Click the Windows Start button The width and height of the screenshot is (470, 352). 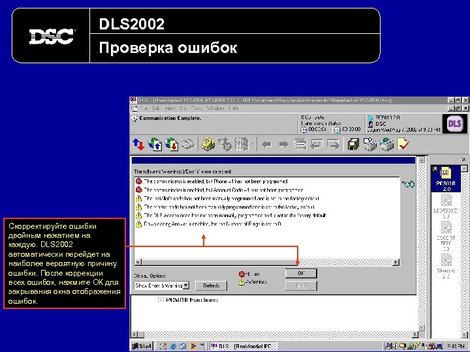tap(142, 346)
